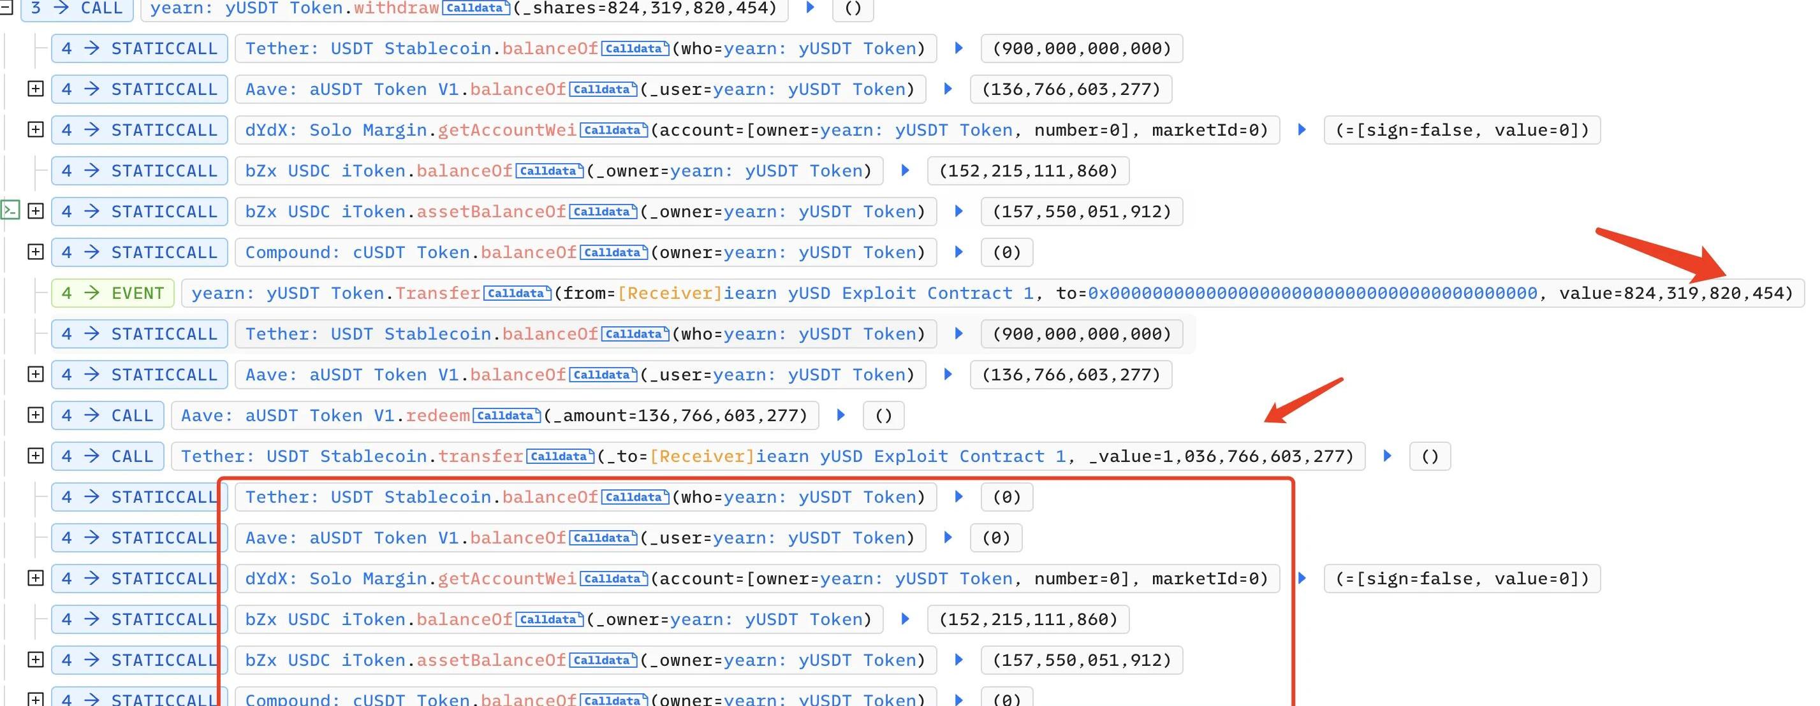
Task: Click the blue arrow after the withdraw call
Action: click(x=811, y=8)
